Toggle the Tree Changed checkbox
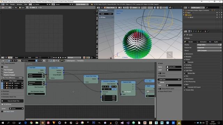This screenshot has height=125, width=223. 2,70
